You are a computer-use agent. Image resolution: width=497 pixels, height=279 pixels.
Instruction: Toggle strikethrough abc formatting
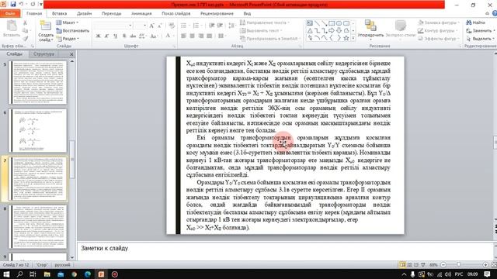[133, 36]
